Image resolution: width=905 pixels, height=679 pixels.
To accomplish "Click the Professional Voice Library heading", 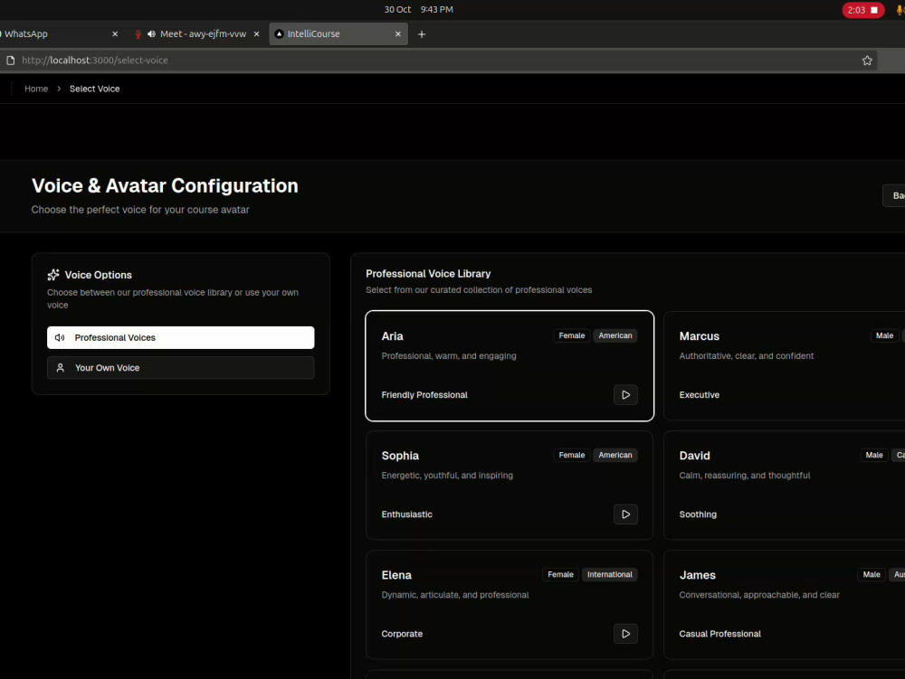I will click(428, 274).
